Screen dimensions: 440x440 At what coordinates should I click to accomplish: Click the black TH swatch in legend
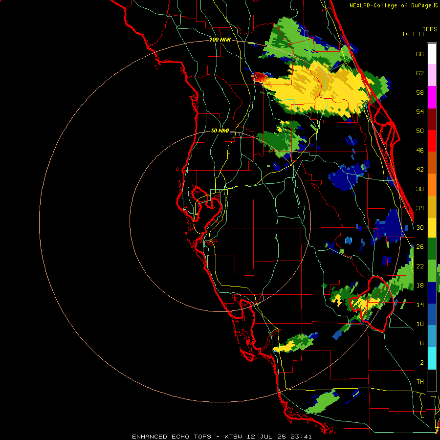432,380
